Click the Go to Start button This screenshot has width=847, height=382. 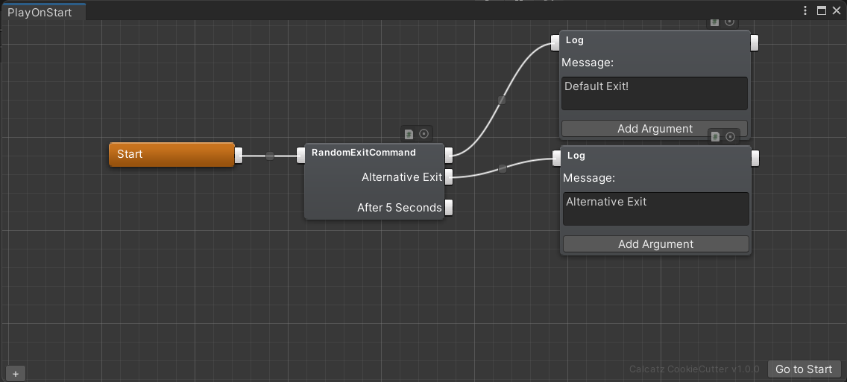click(804, 369)
